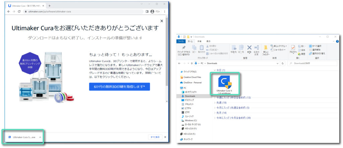343x148 pixels.
Task: Select クイック アクセス in the navigation pane
Action: pos(188,71)
